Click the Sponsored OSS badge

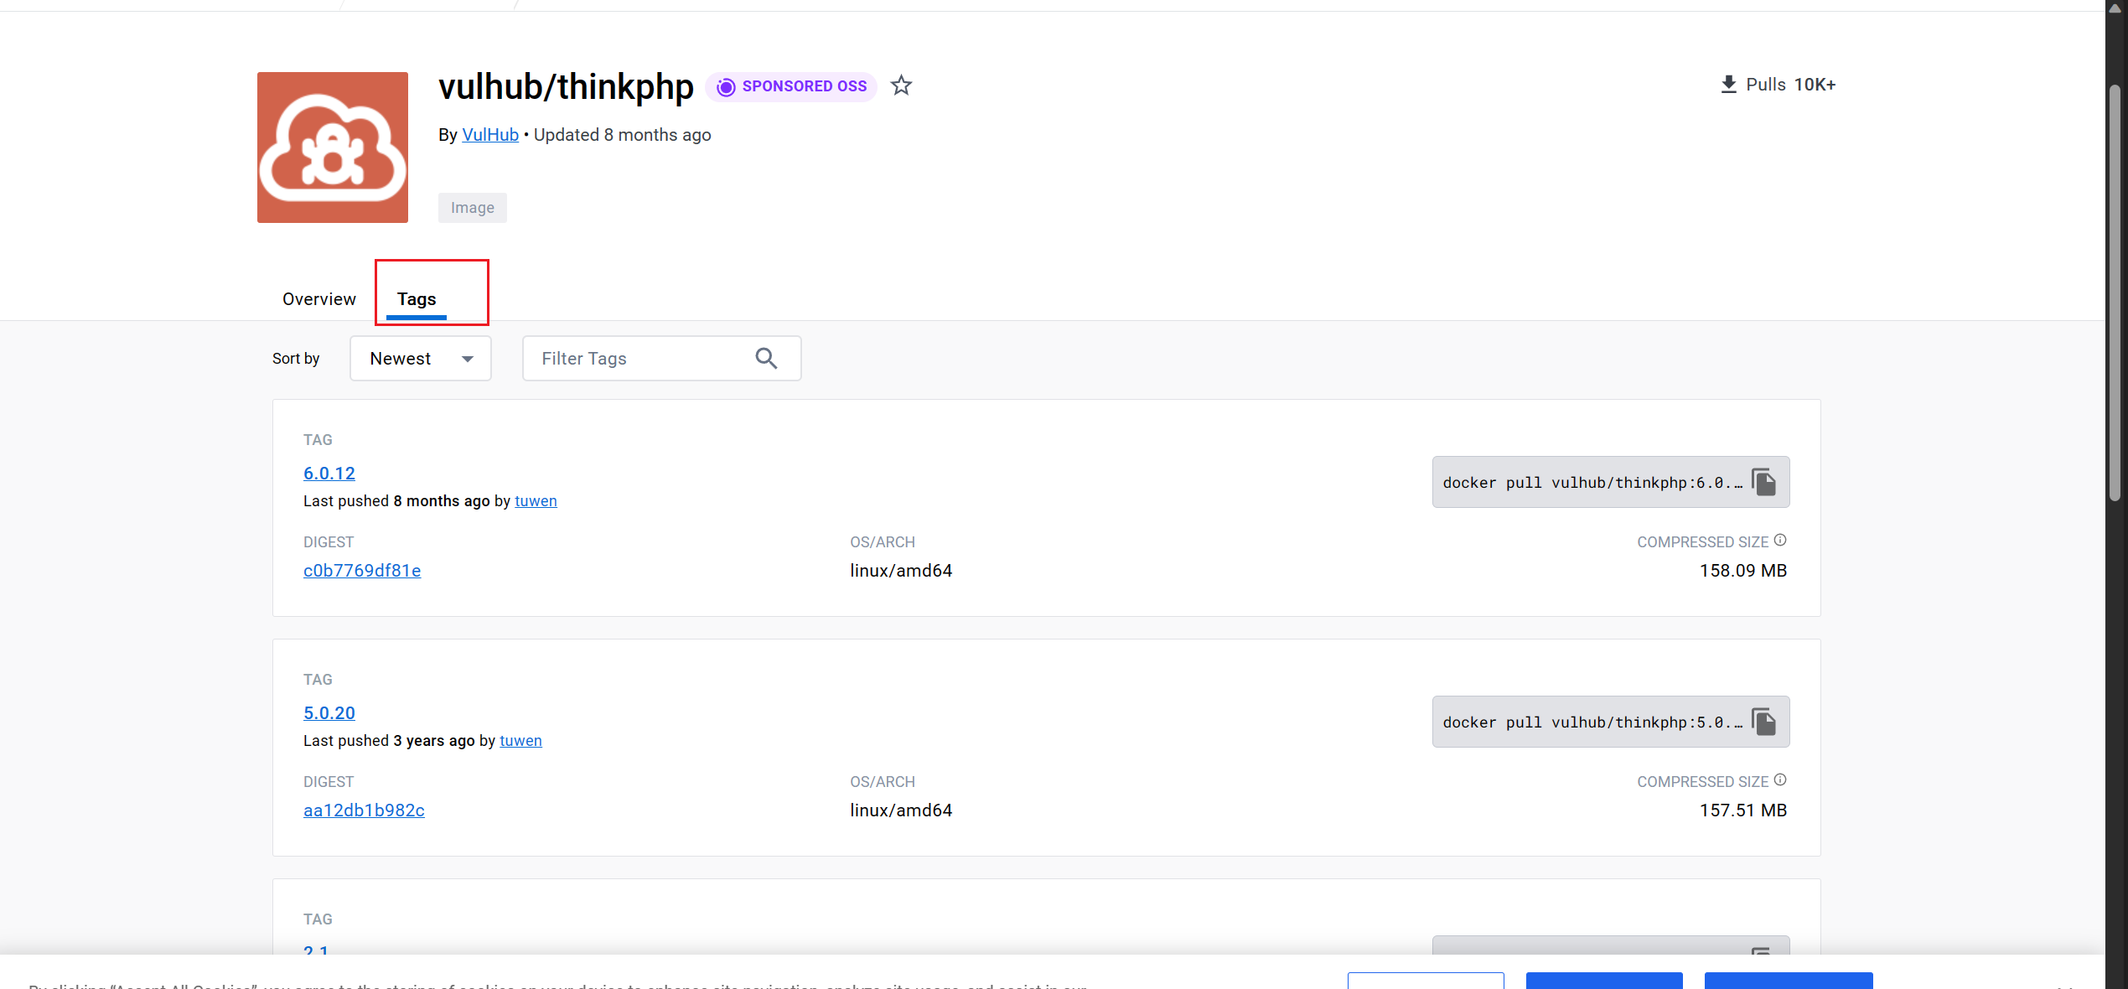pos(791,86)
